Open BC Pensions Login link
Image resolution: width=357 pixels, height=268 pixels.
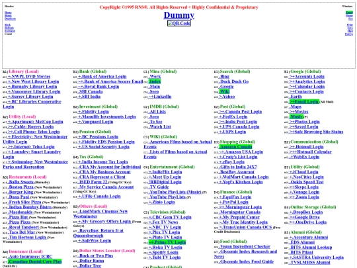[x=98, y=137]
